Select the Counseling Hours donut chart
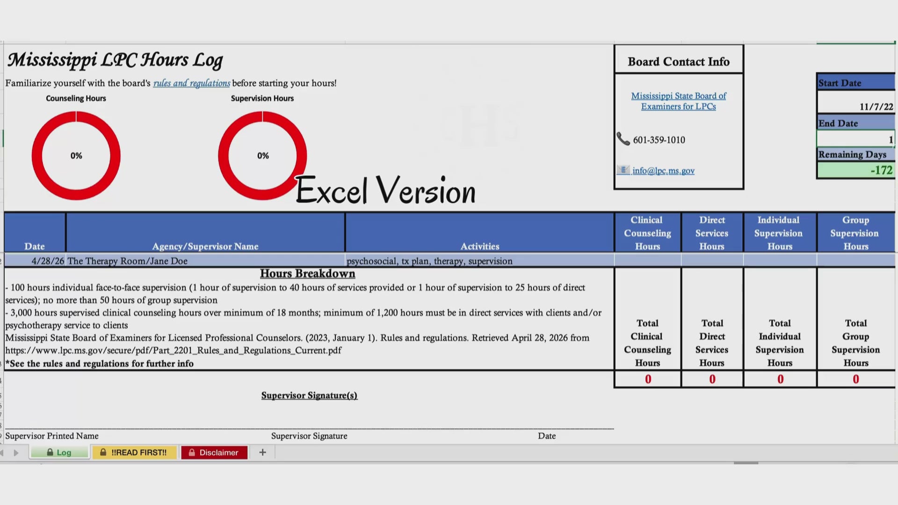The height and width of the screenshot is (505, 898). (76, 156)
